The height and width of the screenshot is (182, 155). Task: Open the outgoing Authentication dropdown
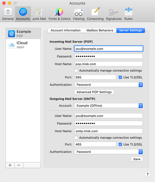point(109,152)
